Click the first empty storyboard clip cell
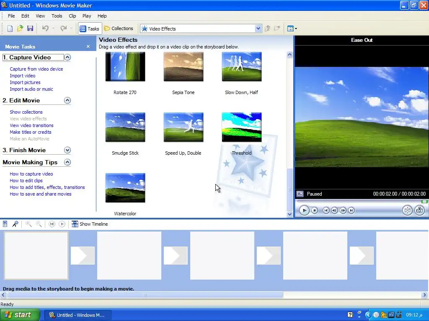 tap(36, 256)
